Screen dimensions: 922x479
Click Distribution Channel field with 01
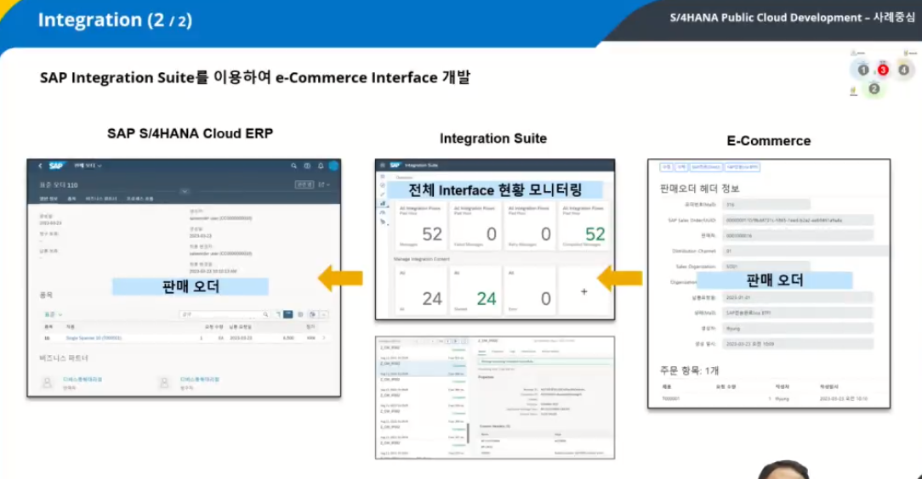pyautogui.click(x=805, y=251)
